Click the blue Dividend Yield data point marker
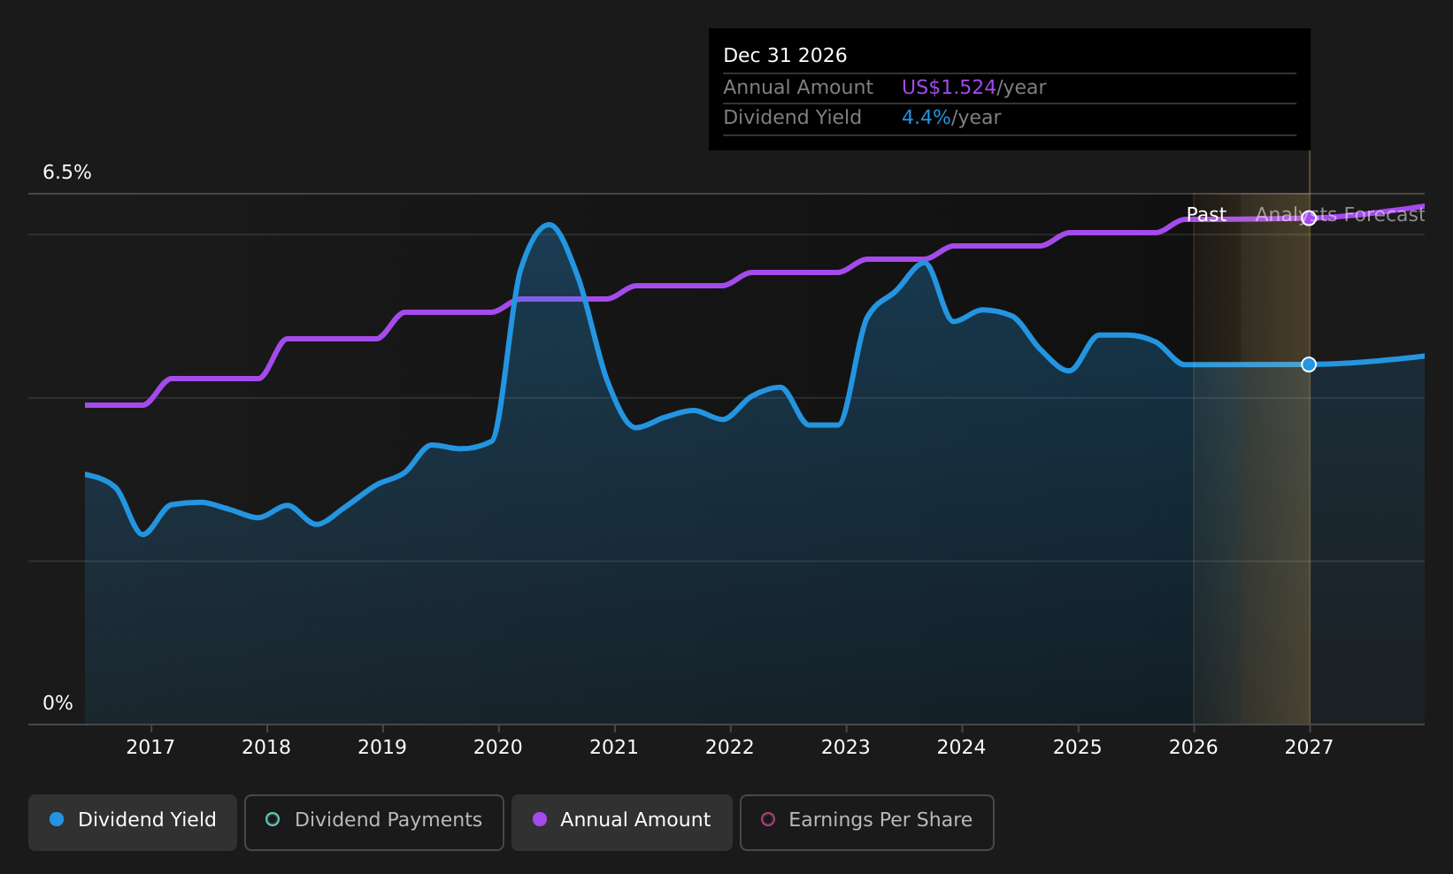Image resolution: width=1453 pixels, height=874 pixels. click(1309, 364)
